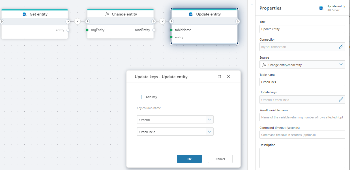Image resolution: width=350 pixels, height=170 pixels.
Task: Click Ok in Update keys dialog
Action: click(189, 159)
